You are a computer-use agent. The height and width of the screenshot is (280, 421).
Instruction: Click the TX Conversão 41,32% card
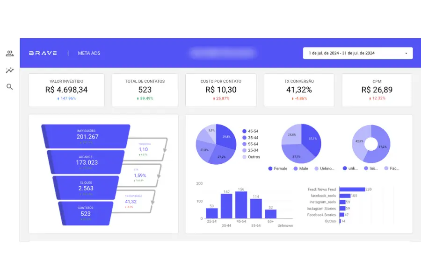[x=298, y=90]
